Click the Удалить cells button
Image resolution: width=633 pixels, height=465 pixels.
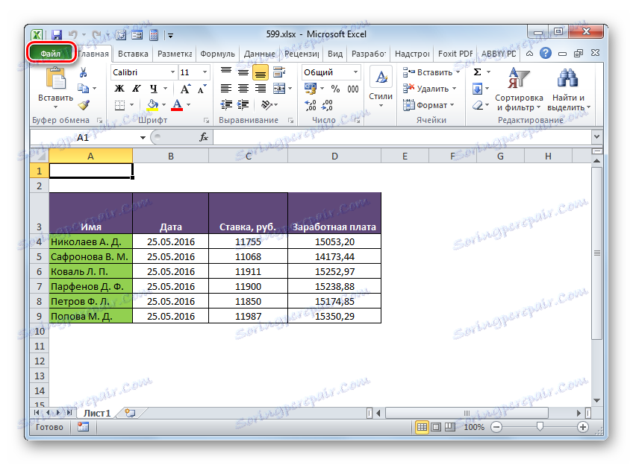click(429, 89)
